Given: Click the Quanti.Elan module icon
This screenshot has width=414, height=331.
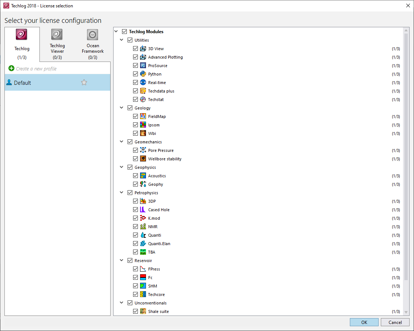Looking at the screenshot, I should (143, 243).
